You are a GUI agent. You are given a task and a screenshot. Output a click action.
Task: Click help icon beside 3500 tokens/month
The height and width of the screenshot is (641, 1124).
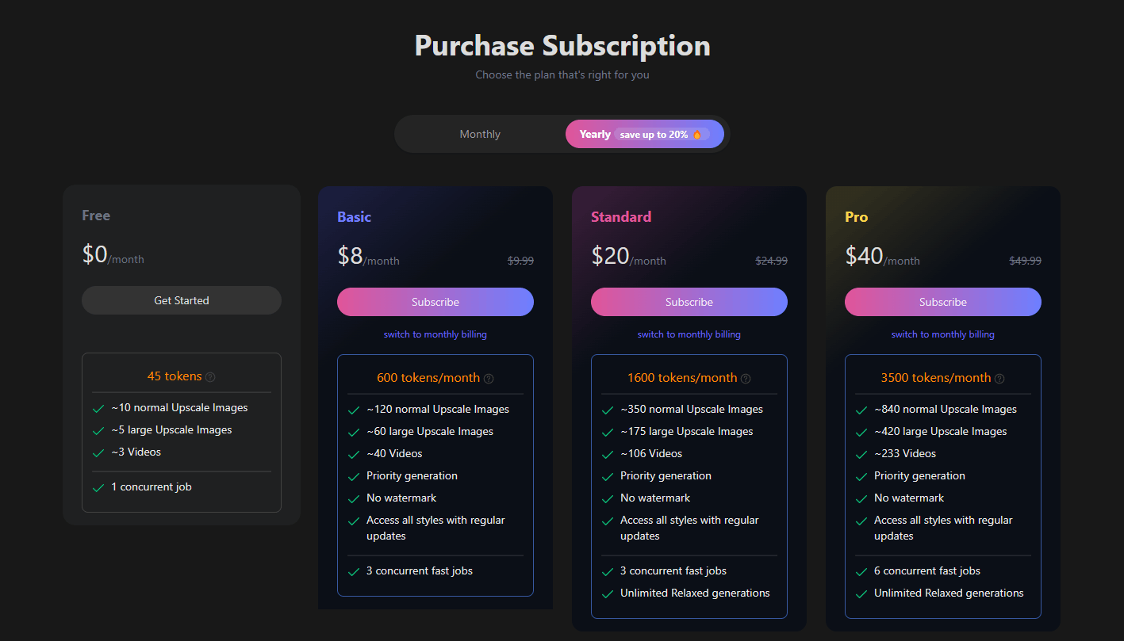tap(999, 379)
